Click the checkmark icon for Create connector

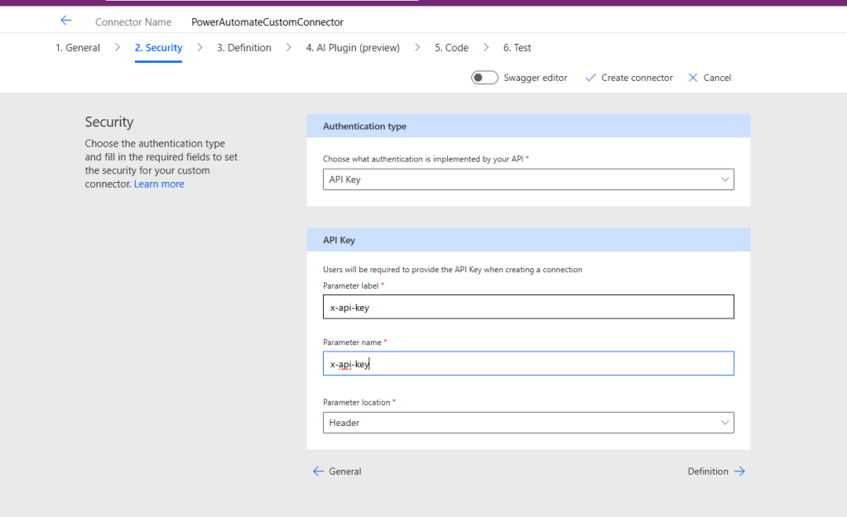[x=590, y=78]
